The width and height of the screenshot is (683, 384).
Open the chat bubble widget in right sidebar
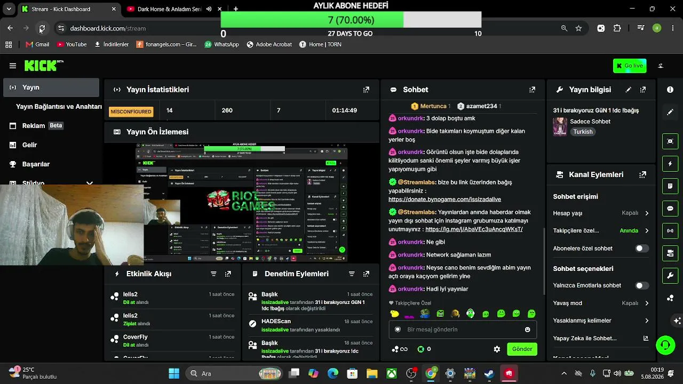point(670,209)
